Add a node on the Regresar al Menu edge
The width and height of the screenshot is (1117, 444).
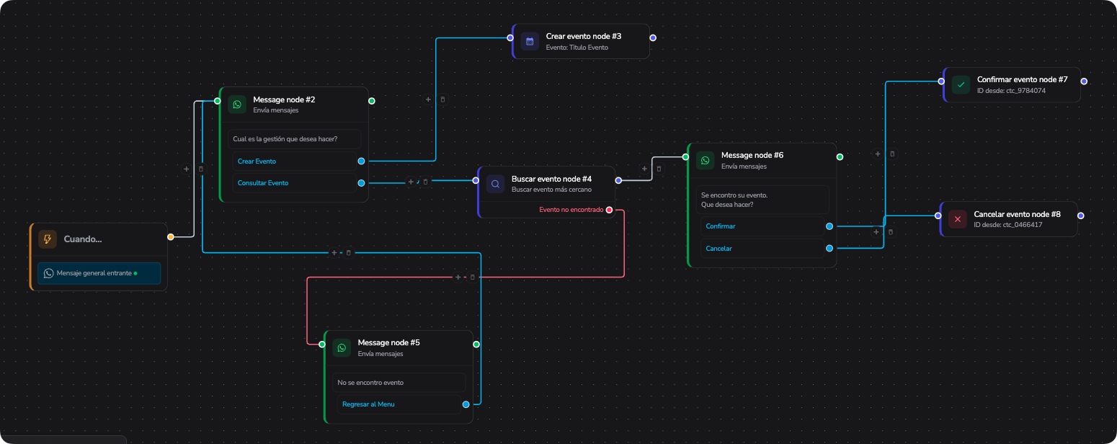coord(334,253)
